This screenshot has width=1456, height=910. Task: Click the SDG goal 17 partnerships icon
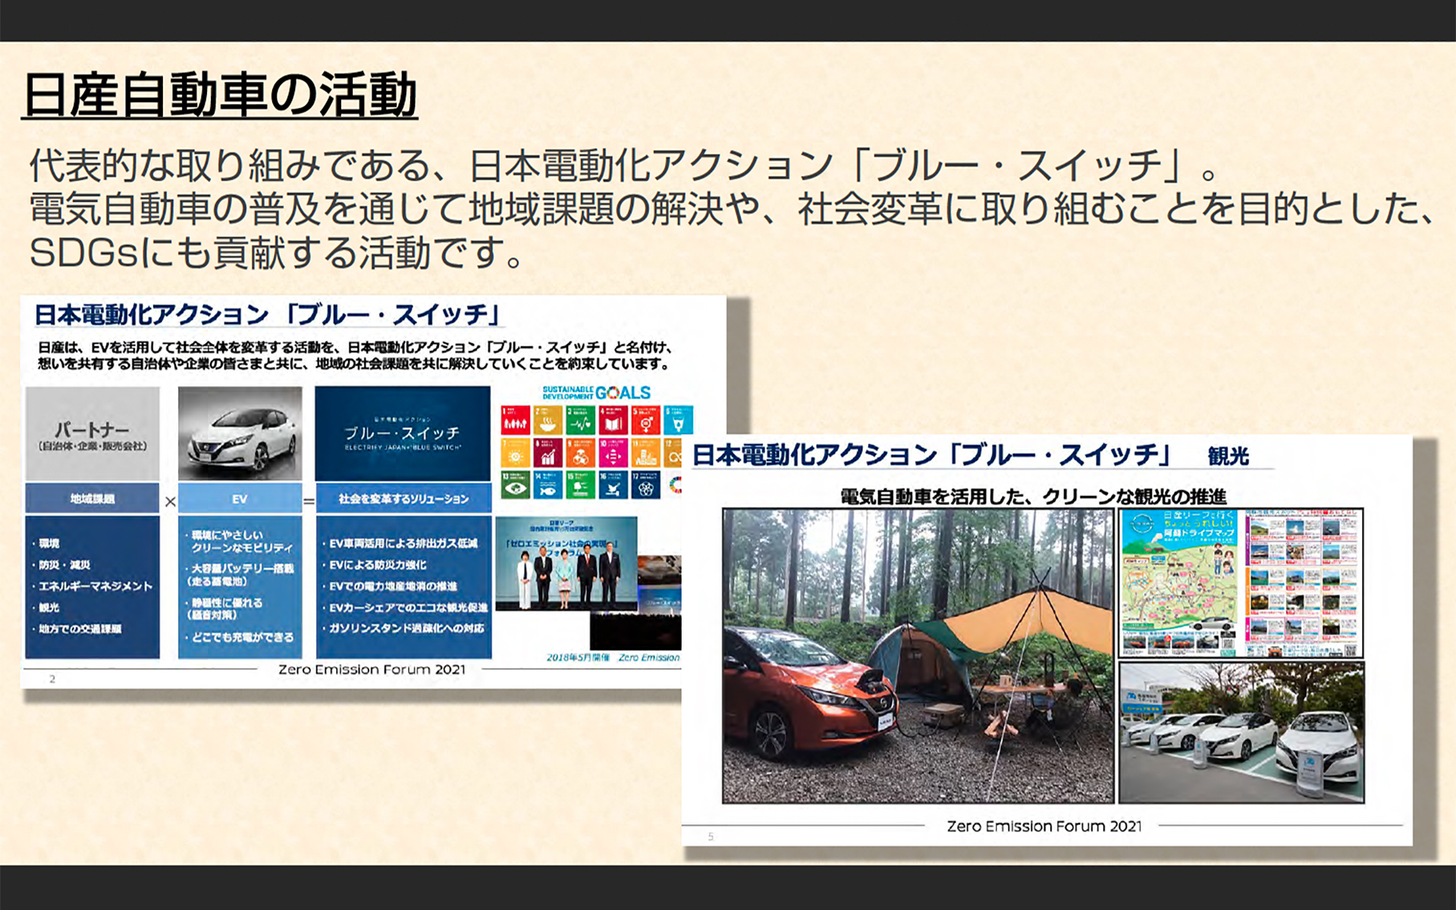pos(646,485)
